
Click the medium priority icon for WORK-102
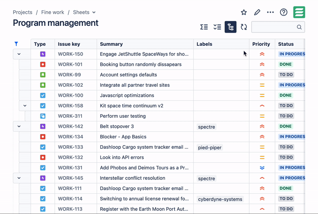[x=262, y=85]
